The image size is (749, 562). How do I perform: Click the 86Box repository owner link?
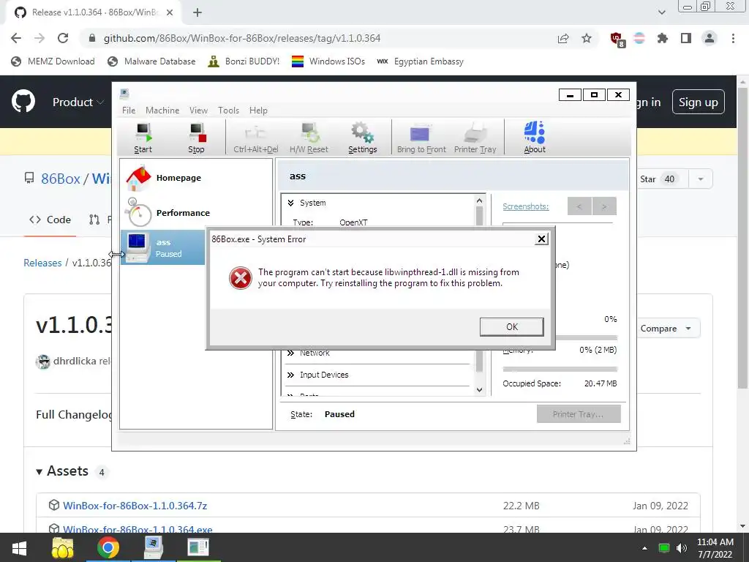[61, 179]
